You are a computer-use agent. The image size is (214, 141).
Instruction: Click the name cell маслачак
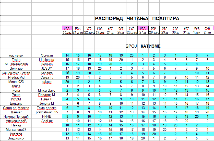(x=16, y=55)
